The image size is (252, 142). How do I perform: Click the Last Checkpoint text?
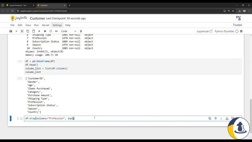pos(66,19)
